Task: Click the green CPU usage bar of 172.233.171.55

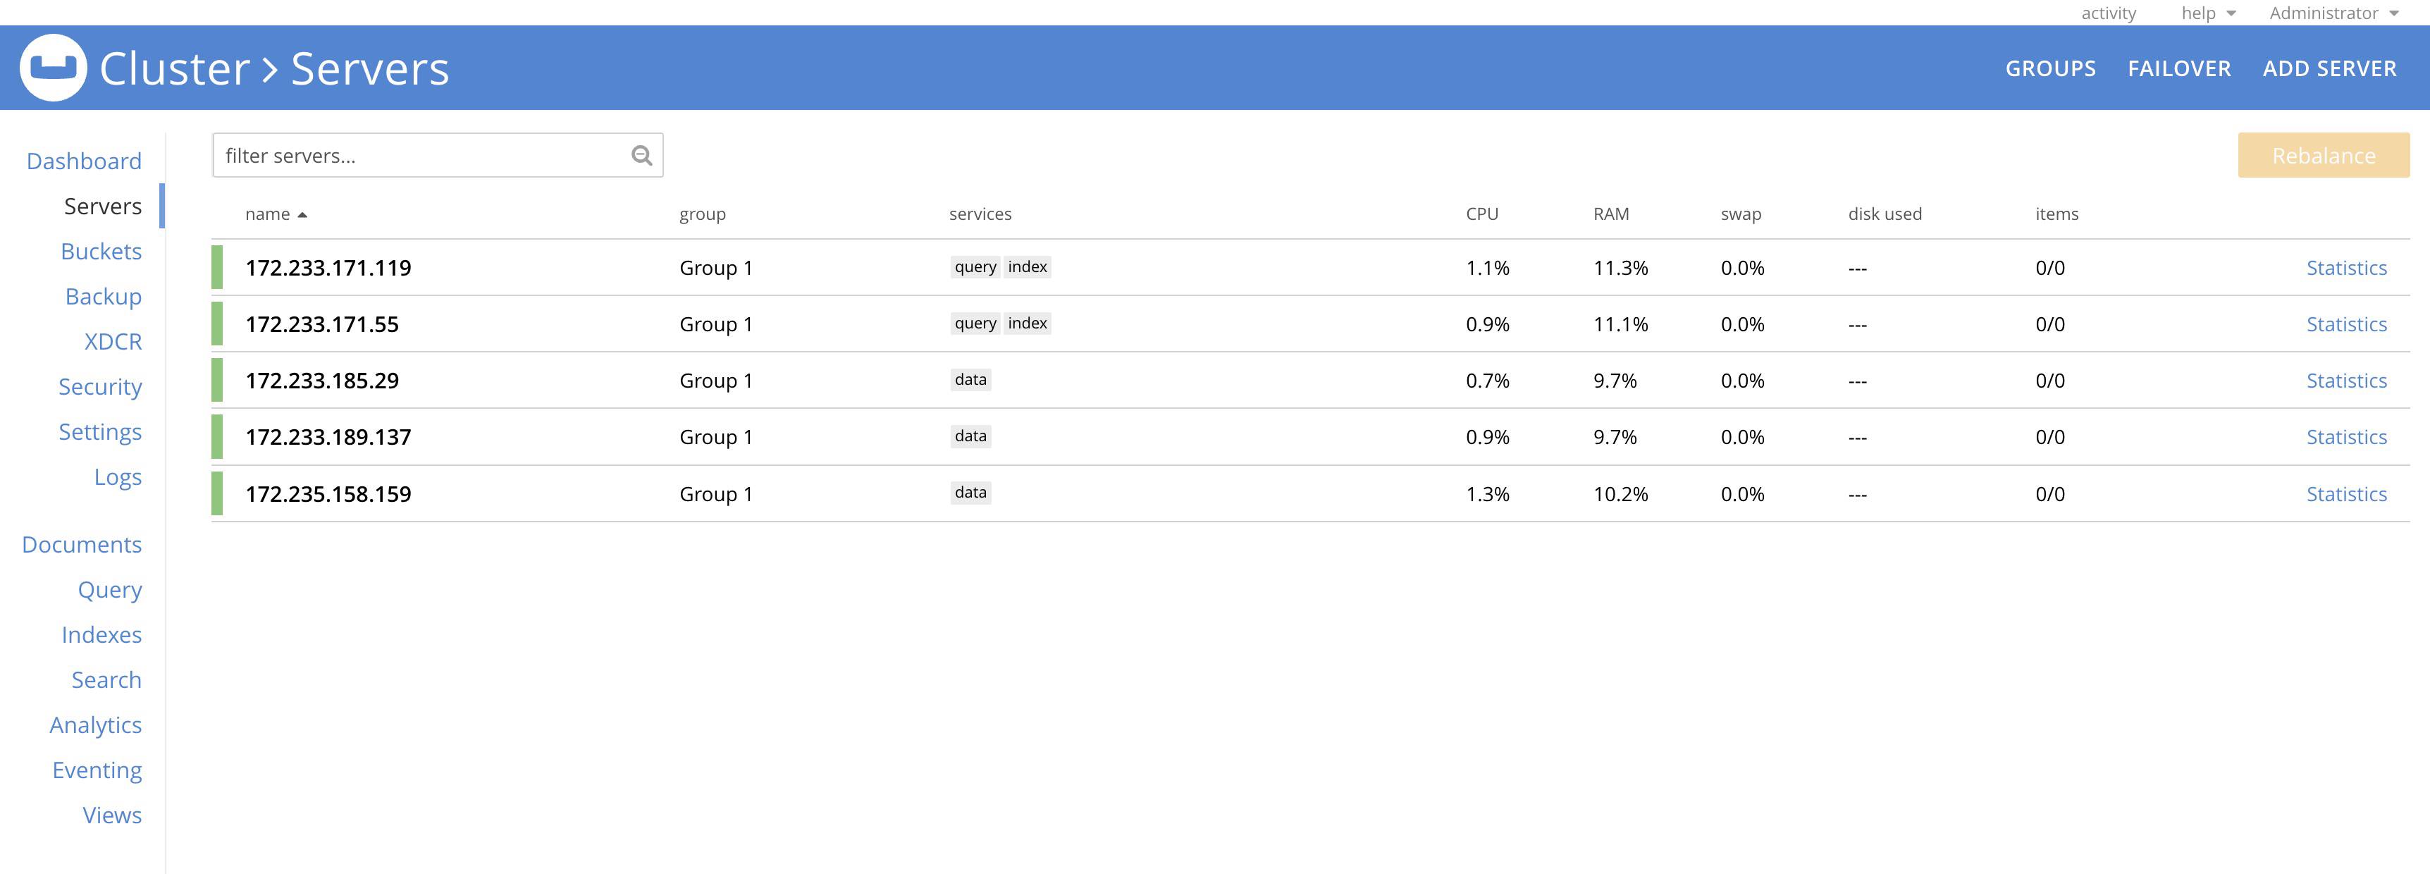Action: (218, 324)
